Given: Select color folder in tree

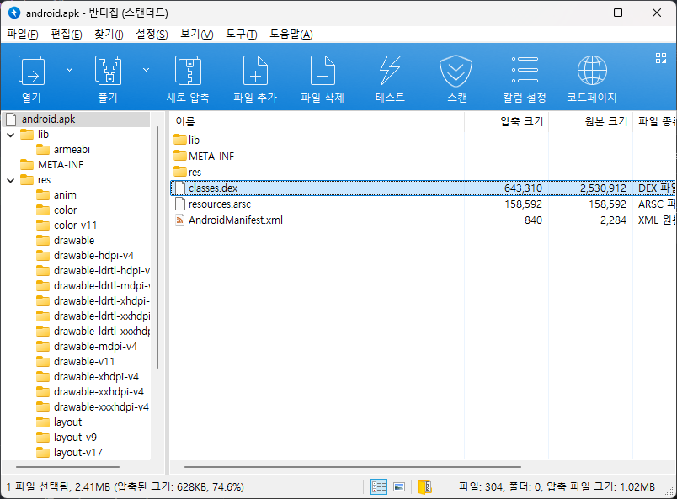Looking at the screenshot, I should 65,210.
